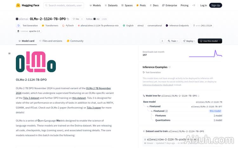Click the Sign Up button
Screen dimensions: 238x148
[216, 5]
